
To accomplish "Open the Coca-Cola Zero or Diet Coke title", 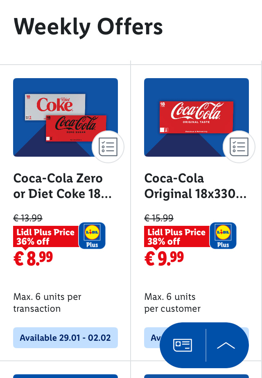I will click(x=63, y=186).
